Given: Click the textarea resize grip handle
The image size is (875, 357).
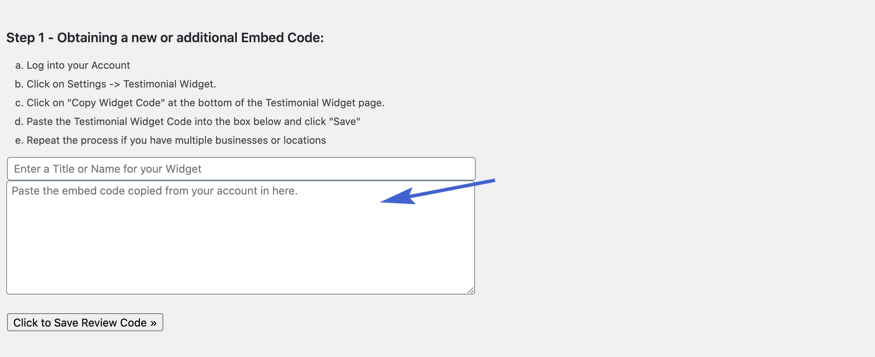Looking at the screenshot, I should [471, 290].
